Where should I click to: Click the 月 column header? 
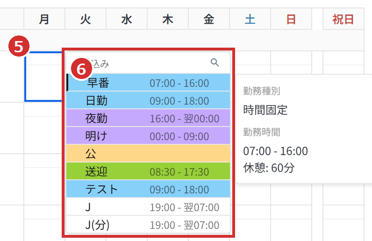pyautogui.click(x=44, y=19)
